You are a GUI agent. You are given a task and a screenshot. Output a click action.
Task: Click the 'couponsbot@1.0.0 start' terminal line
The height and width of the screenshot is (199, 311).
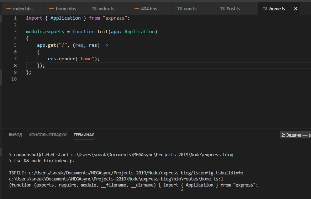pyautogui.click(x=121, y=155)
